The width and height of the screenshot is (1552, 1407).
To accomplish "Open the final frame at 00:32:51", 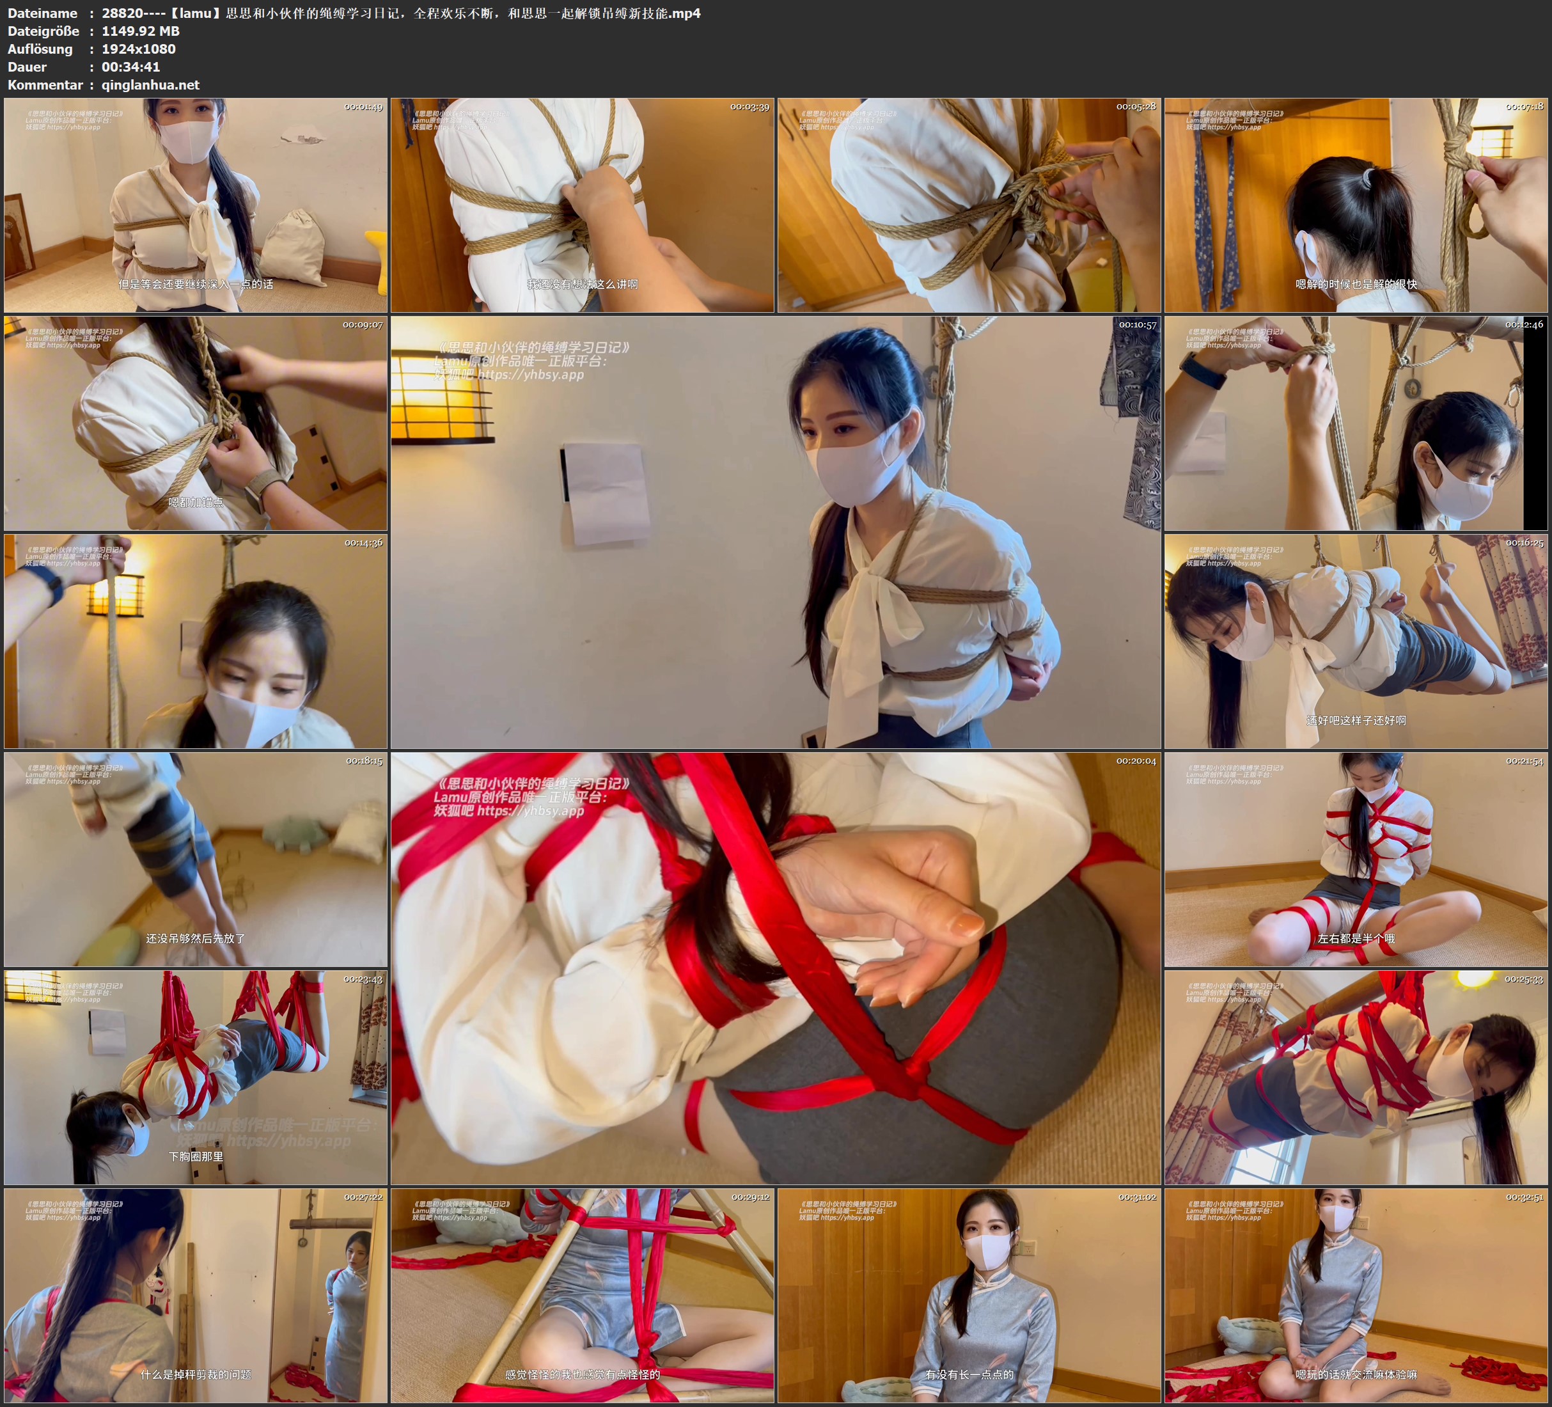I will tap(1356, 1294).
